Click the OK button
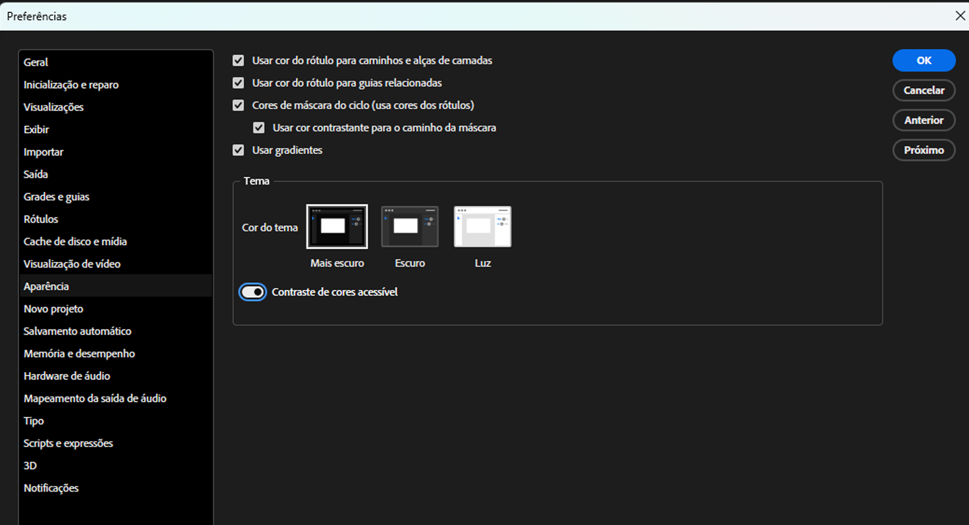This screenshot has width=969, height=525. [x=923, y=60]
